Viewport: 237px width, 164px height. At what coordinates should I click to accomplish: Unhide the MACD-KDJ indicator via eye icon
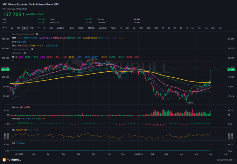pos(25,53)
